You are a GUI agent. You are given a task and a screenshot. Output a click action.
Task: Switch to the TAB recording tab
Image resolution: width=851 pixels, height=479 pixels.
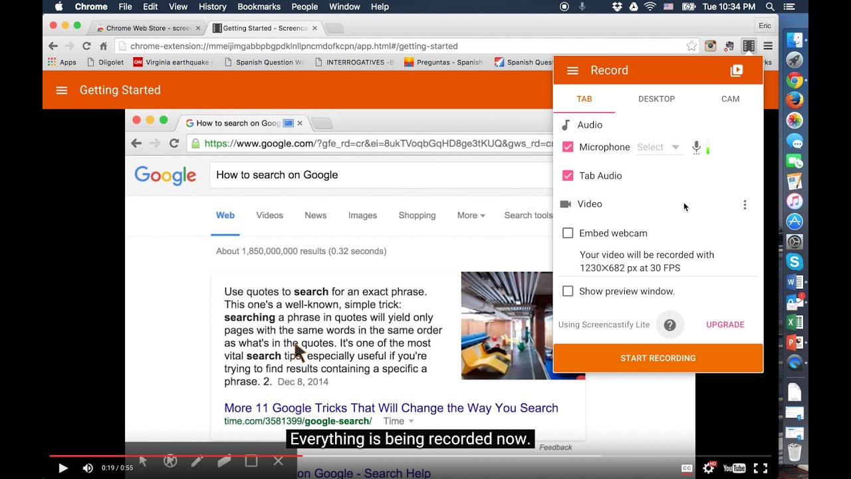pyautogui.click(x=584, y=99)
